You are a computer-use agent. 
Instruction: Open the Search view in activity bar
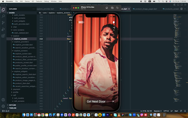pos(3,16)
